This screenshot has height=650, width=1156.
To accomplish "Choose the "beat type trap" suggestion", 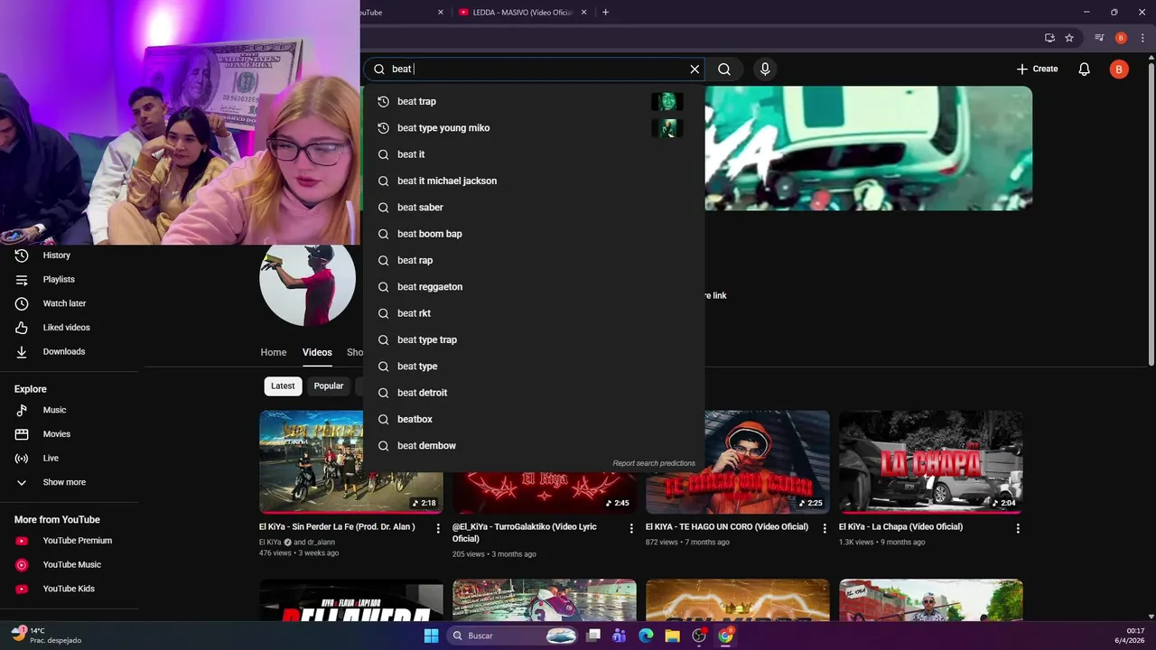I will point(533,339).
